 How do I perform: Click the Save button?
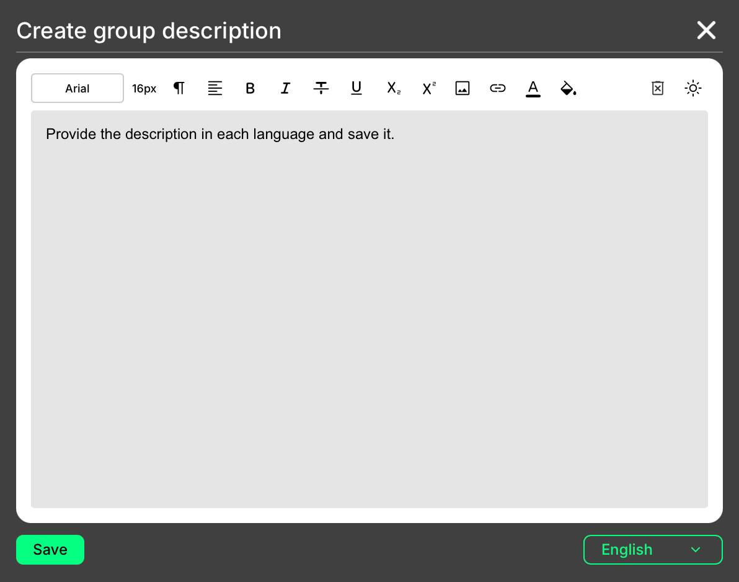tap(50, 550)
